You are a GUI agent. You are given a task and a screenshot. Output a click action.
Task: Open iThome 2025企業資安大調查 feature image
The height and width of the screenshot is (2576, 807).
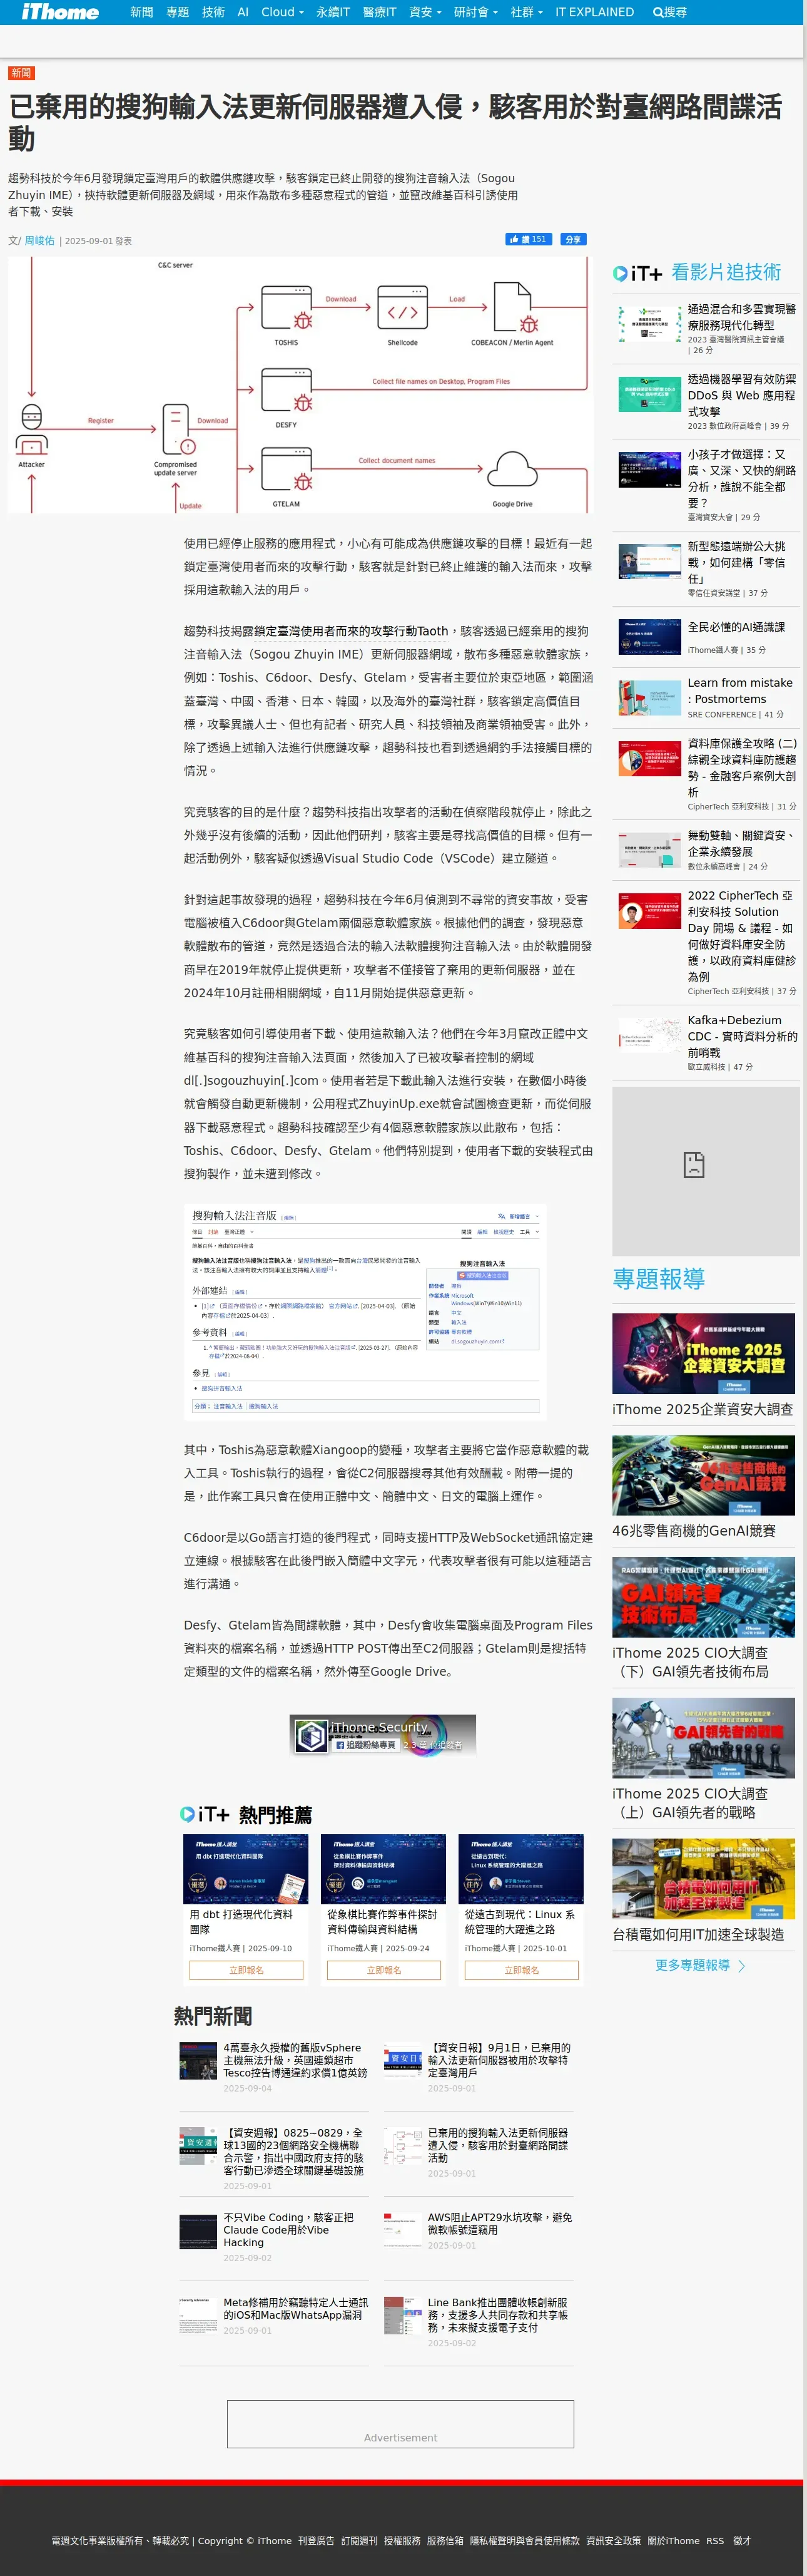(x=703, y=1354)
